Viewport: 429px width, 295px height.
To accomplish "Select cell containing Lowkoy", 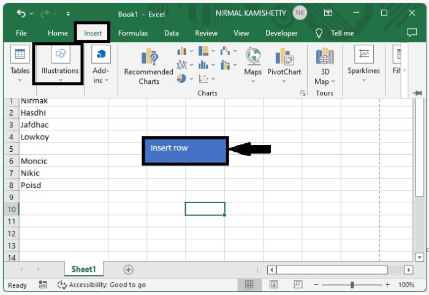I will 64,136.
